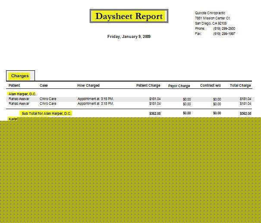This screenshot has width=261, height=223.
Task: Click Rahab Aeevar in the shaded row
Action: click(19, 99)
